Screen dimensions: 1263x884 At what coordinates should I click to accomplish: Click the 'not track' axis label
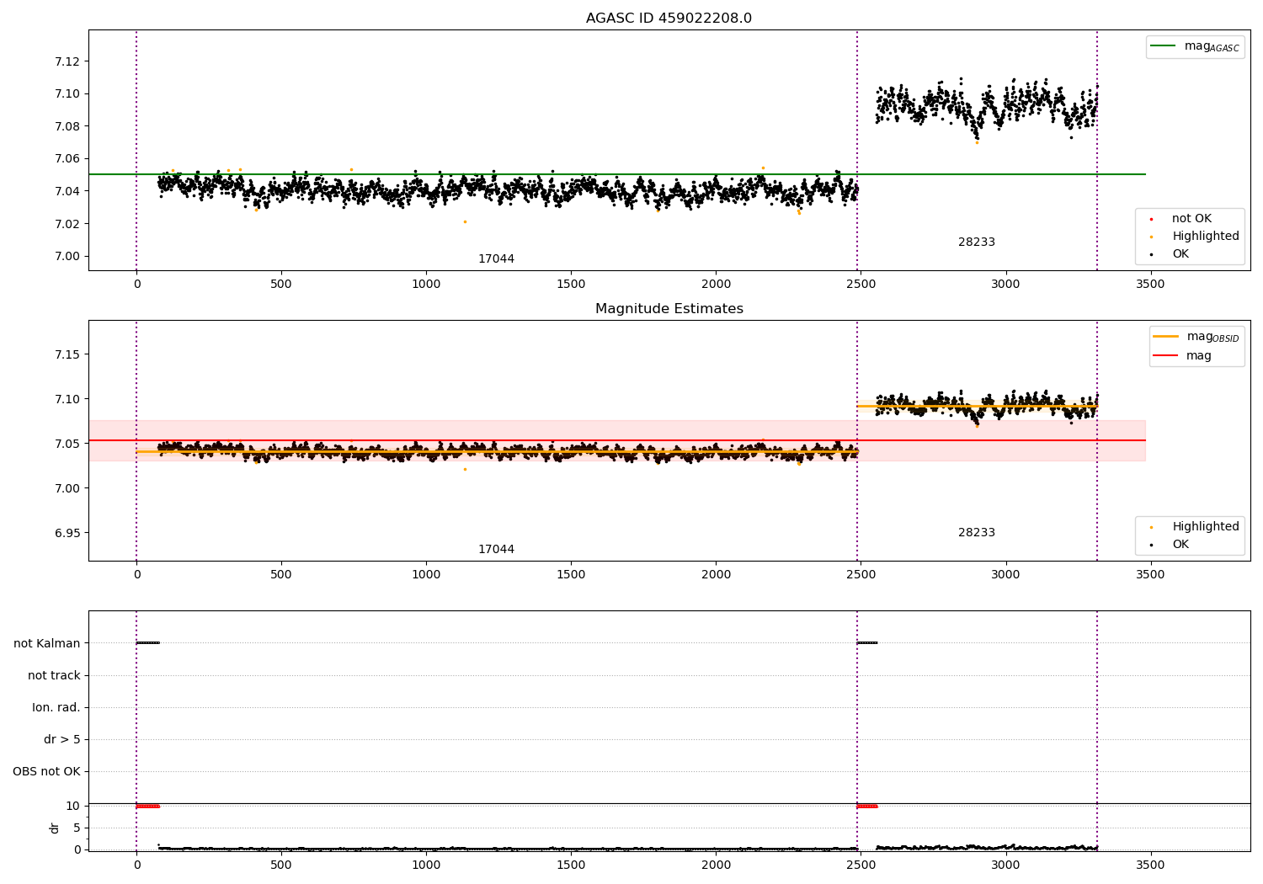54,675
